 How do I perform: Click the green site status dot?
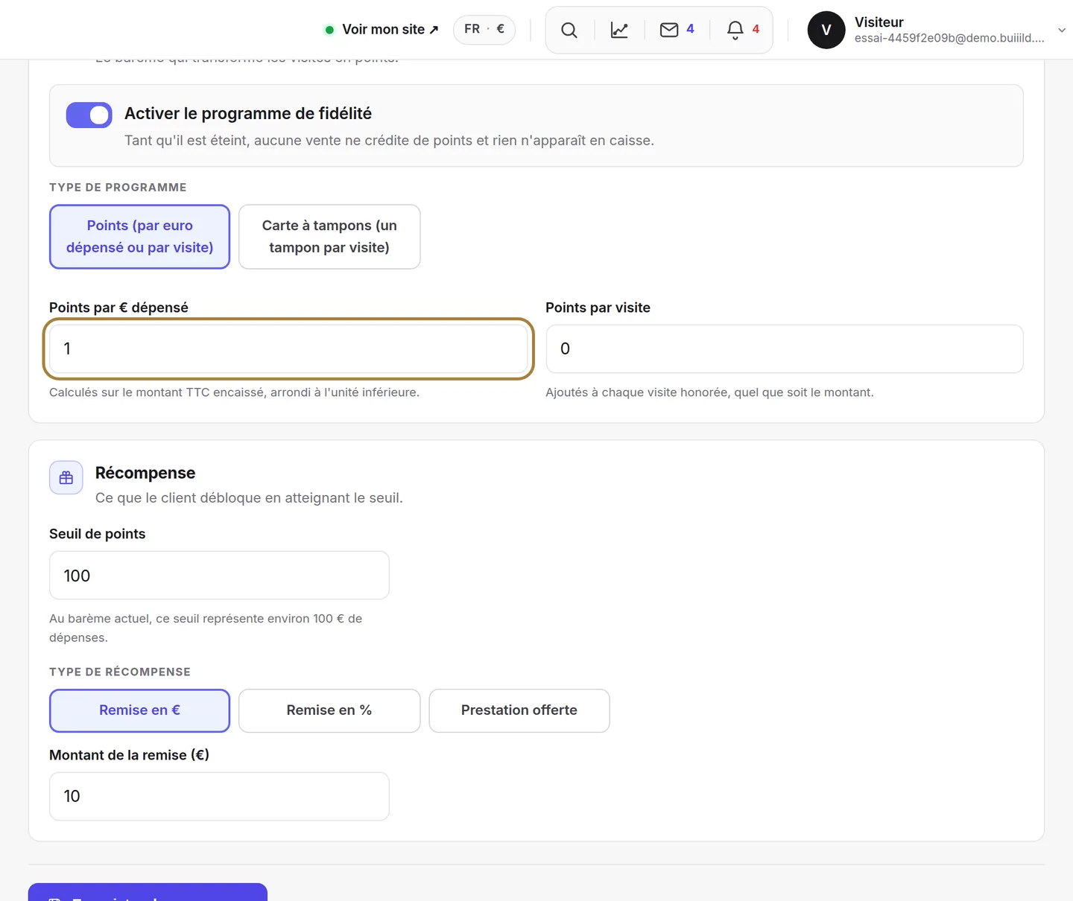(x=329, y=30)
